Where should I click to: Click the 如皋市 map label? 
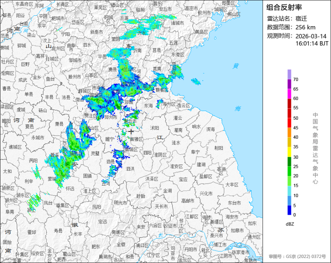coord(237,230)
